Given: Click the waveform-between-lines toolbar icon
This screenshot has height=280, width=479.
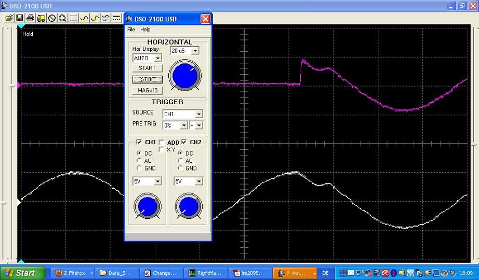Looking at the screenshot, I should [105, 18].
